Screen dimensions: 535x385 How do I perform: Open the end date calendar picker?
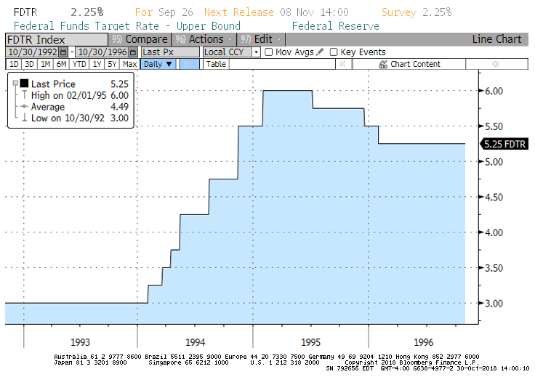tap(133, 52)
